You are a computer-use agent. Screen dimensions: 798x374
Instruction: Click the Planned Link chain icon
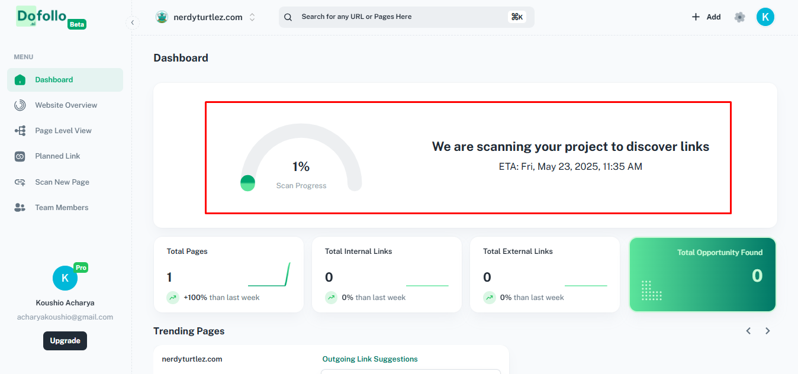coord(20,156)
